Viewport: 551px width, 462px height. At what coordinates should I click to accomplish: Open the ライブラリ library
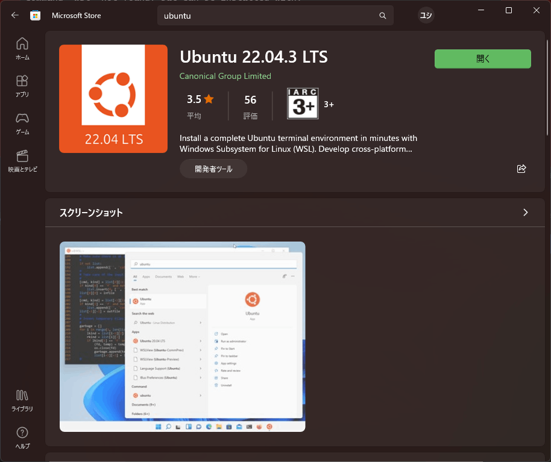point(22,401)
